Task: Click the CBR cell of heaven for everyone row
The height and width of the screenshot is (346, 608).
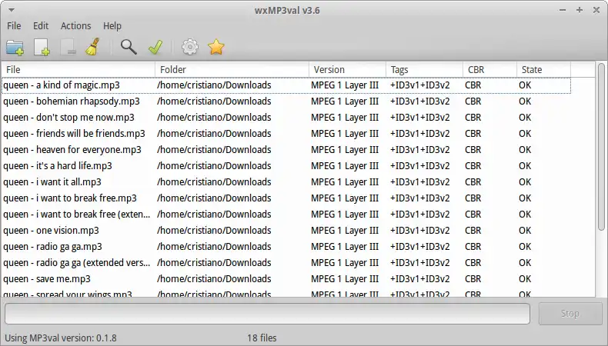Action: (473, 150)
